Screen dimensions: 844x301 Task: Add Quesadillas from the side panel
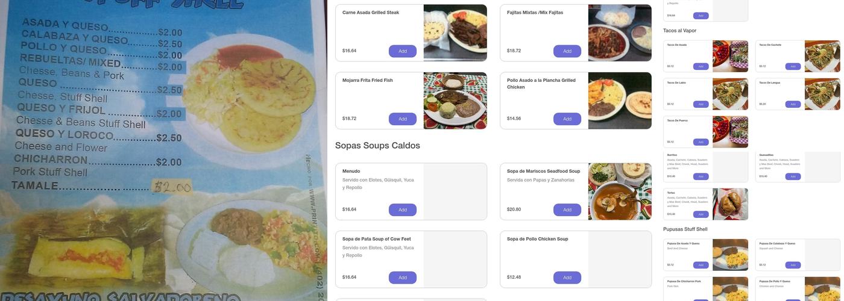tap(793, 176)
